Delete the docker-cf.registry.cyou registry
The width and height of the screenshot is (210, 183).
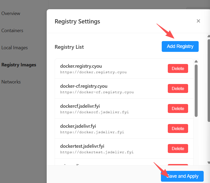click(178, 88)
